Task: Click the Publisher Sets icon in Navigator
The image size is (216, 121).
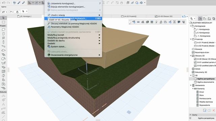Action: pyautogui.click(x=214, y=18)
